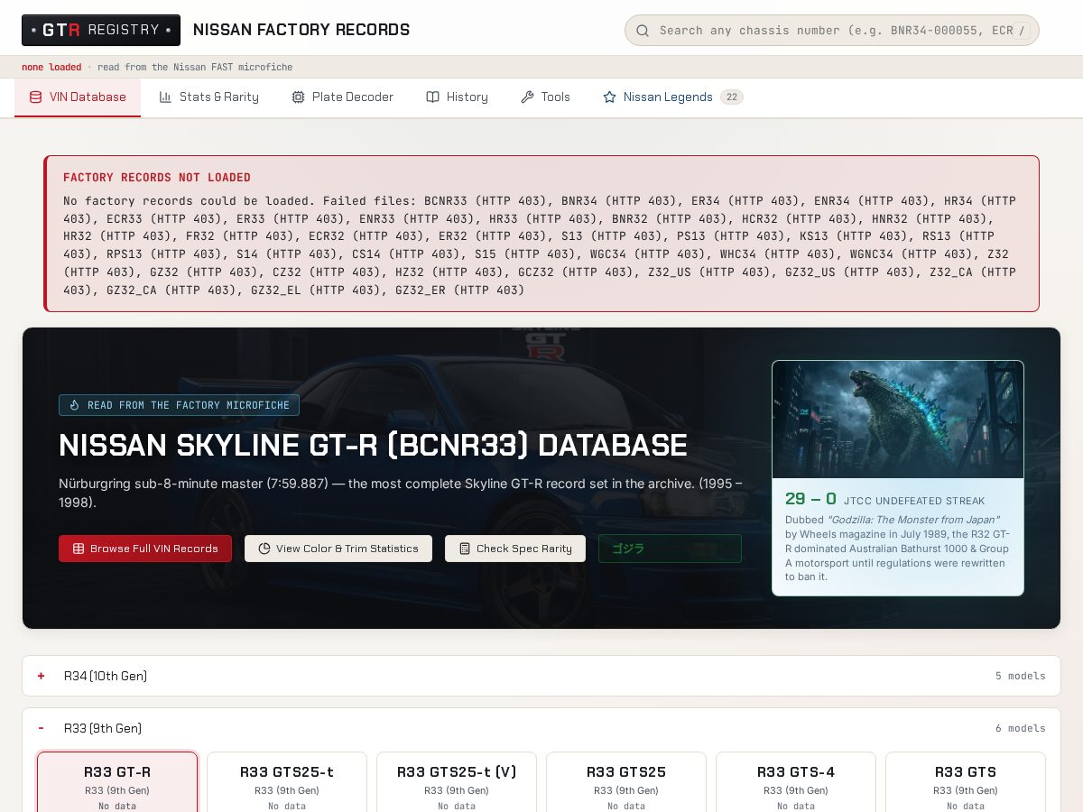Image resolution: width=1083 pixels, height=812 pixels.
Task: Collapse the R33 (9th Gen) section
Action: 541,728
